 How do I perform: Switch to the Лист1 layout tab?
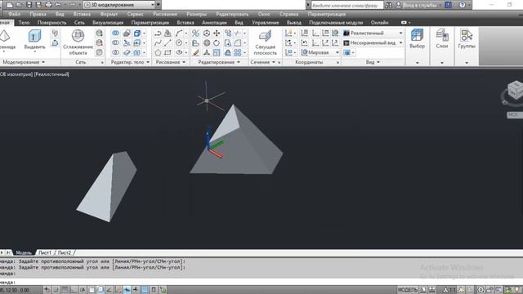[45, 252]
